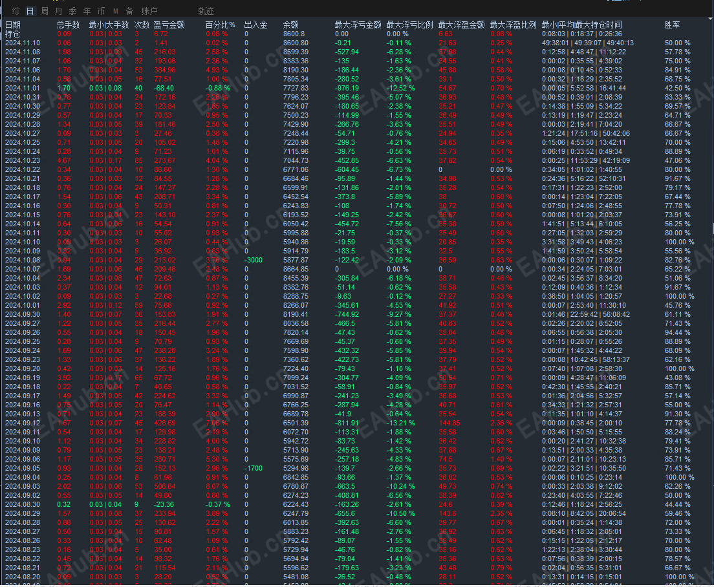Click the 次数 column header

(142, 25)
